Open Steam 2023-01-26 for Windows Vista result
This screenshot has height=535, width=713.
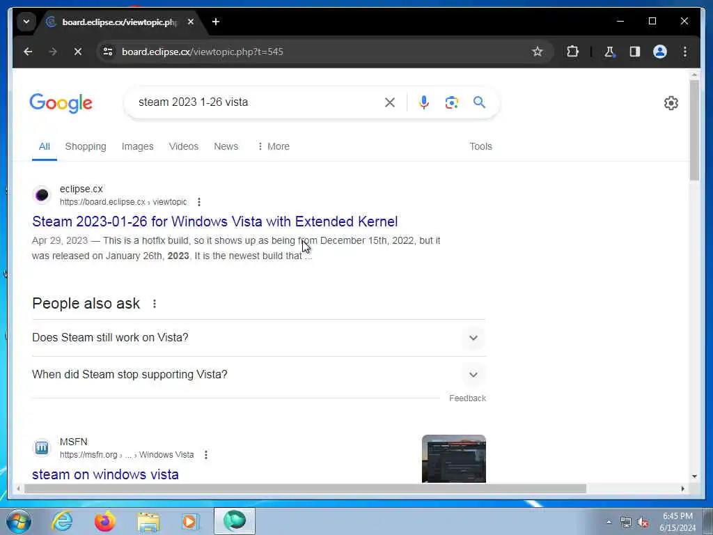(214, 222)
